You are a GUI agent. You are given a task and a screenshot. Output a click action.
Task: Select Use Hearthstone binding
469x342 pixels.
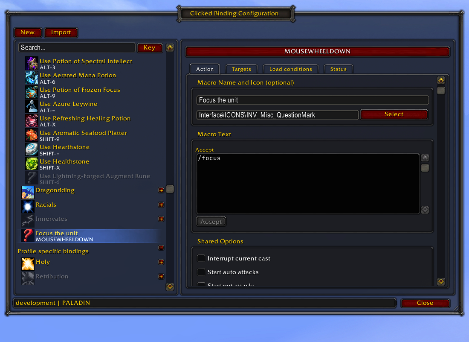tap(94, 150)
